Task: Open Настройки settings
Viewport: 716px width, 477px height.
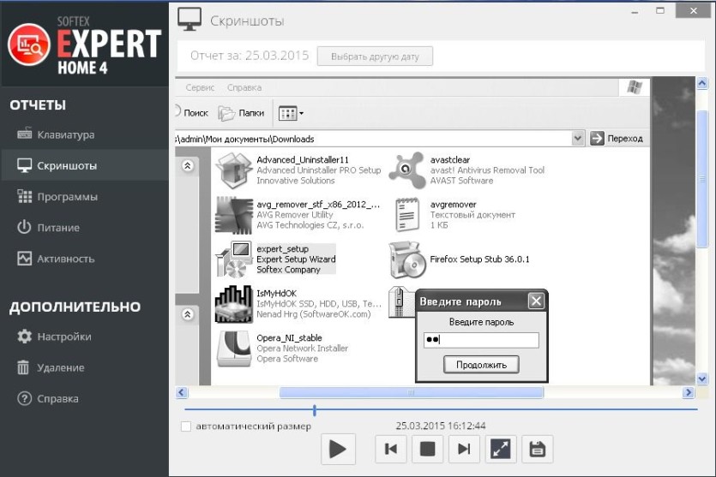Action: (54, 337)
